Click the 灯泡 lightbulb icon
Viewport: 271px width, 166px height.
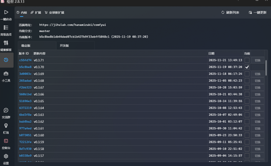tap(6, 125)
